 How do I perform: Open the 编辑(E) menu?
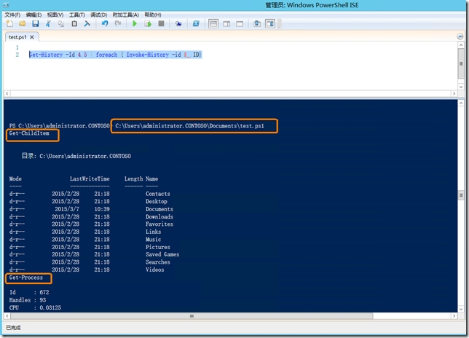click(33, 15)
